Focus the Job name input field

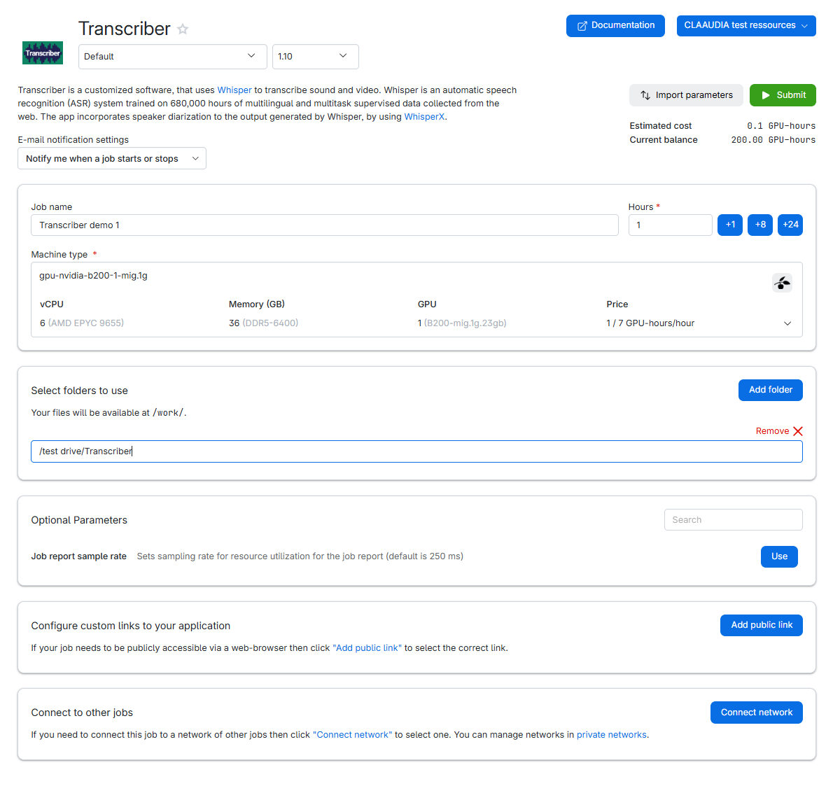pos(325,225)
